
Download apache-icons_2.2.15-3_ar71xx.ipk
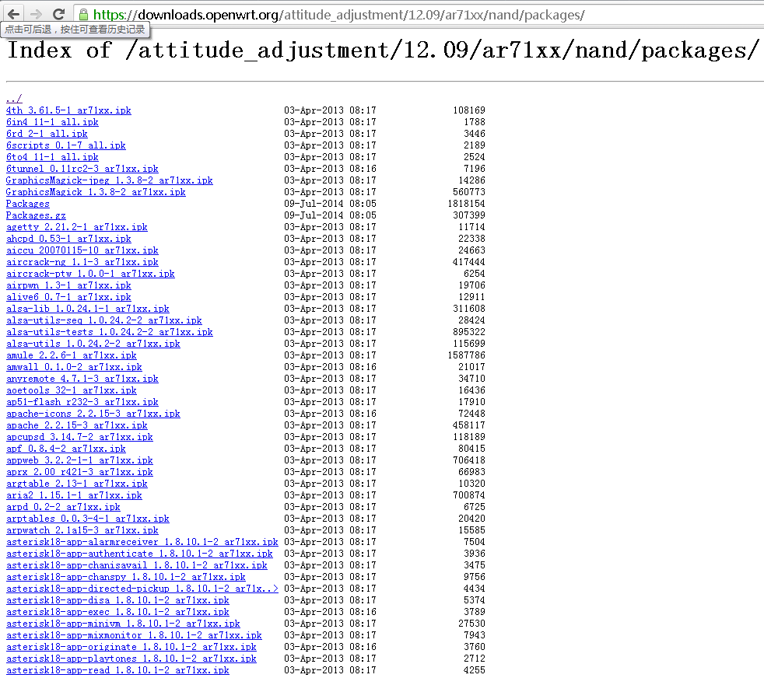click(x=93, y=414)
